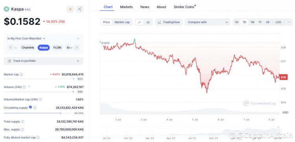295x142 pixels.
Task: Click the bottom date range slider handle
Action: 278,130
